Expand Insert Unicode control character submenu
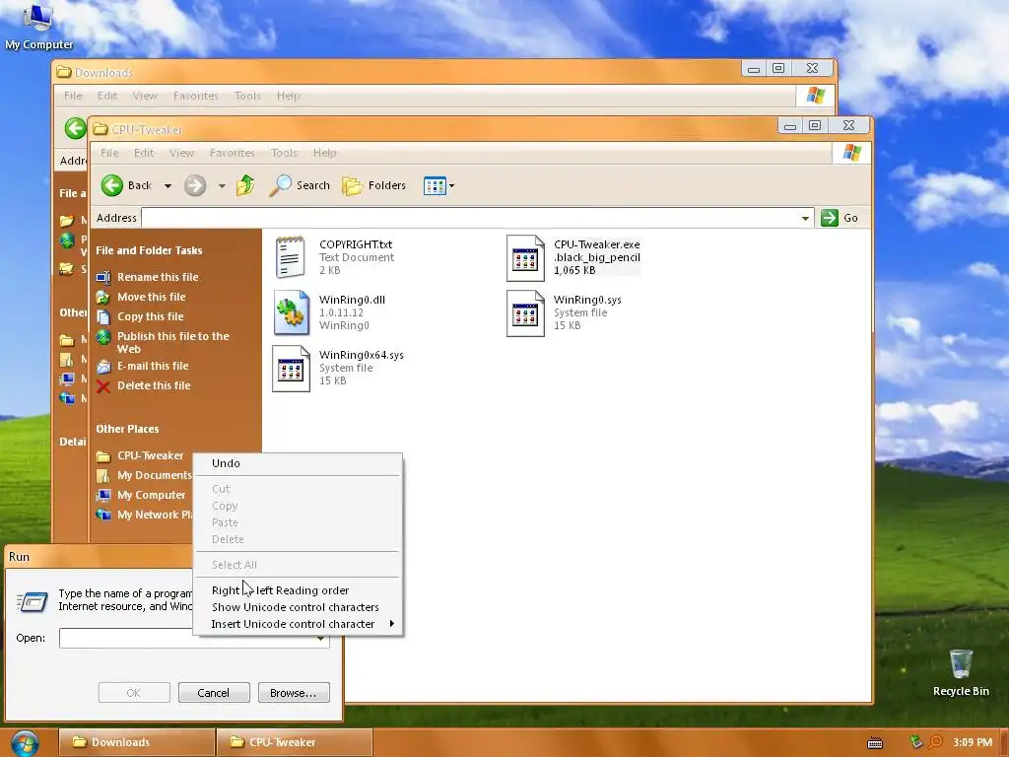Image resolution: width=1009 pixels, height=757 pixels. pos(391,624)
